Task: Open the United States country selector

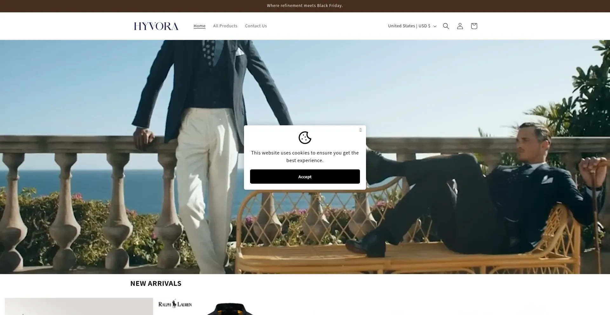Action: pyautogui.click(x=409, y=26)
